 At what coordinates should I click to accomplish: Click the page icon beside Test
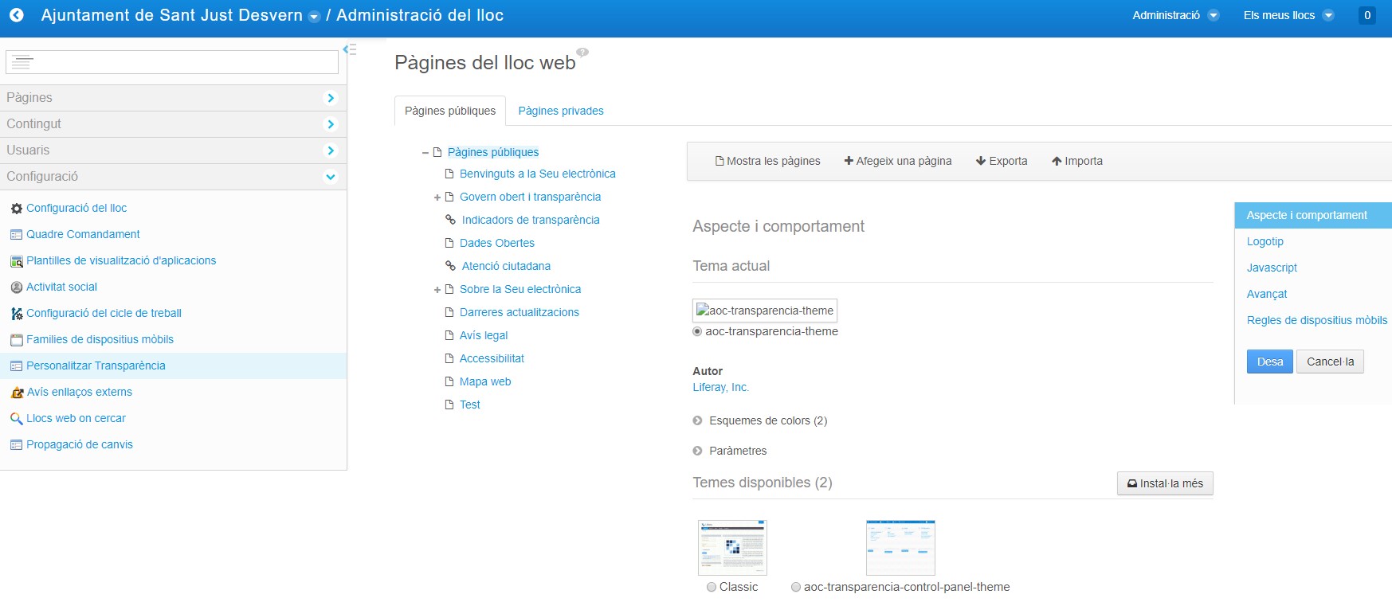(449, 405)
